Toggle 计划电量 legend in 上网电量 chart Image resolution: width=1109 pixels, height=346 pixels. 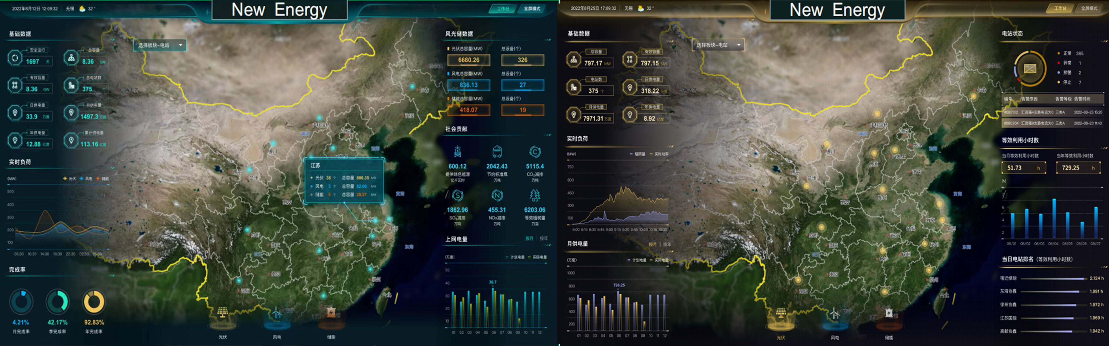(515, 257)
